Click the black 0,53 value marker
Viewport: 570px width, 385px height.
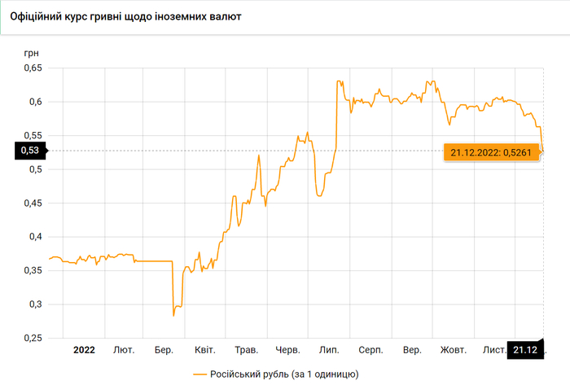click(x=29, y=150)
